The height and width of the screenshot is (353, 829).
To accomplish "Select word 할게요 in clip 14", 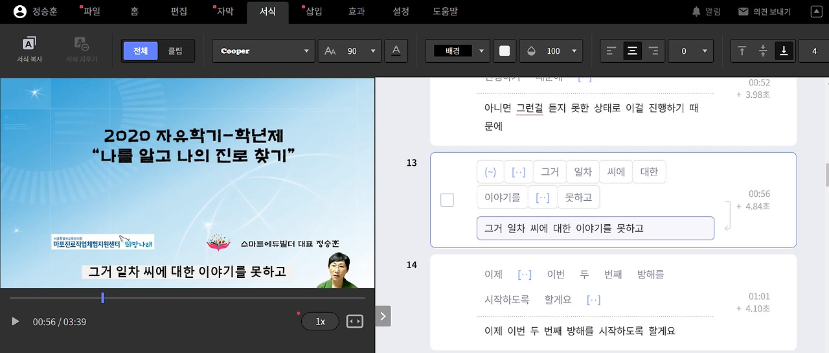I will (558, 300).
